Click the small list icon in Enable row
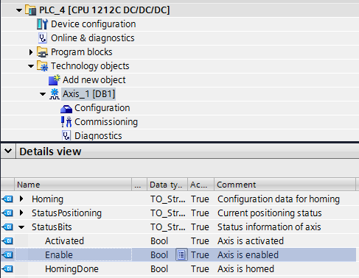This screenshot has width=359, height=278. click(181, 254)
